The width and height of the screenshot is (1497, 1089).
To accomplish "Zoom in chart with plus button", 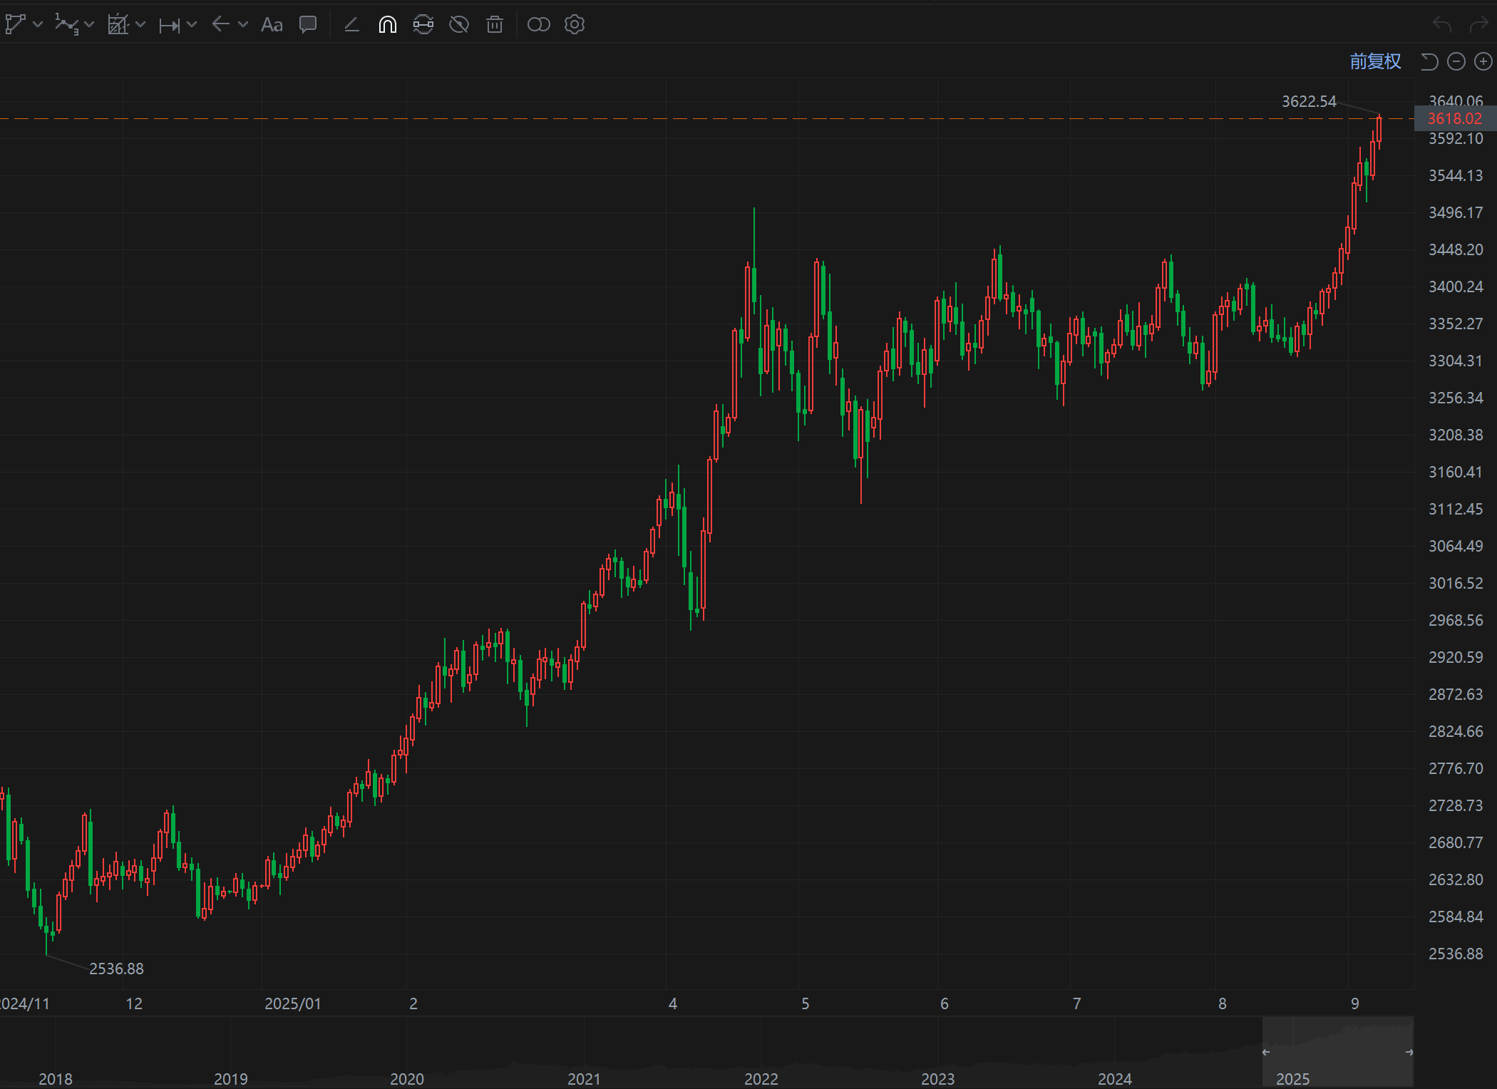I will [1483, 62].
